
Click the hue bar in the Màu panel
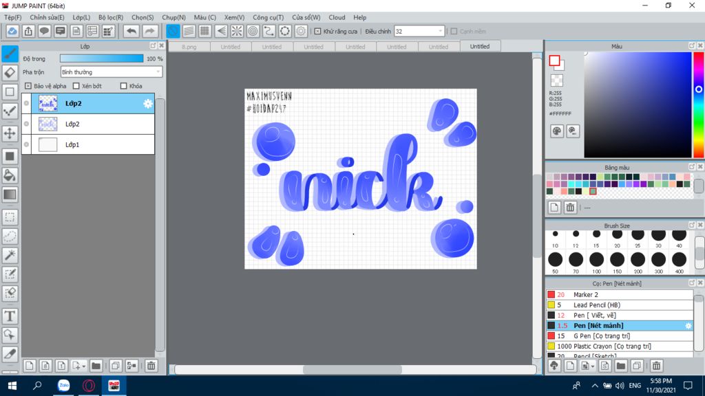click(698, 104)
